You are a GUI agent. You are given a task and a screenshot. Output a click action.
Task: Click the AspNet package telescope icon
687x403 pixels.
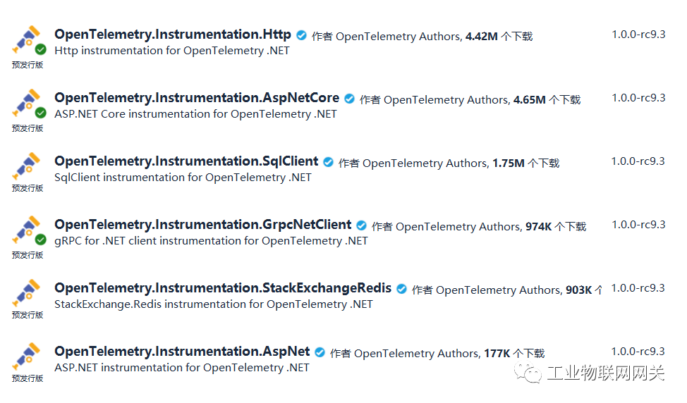point(28,358)
